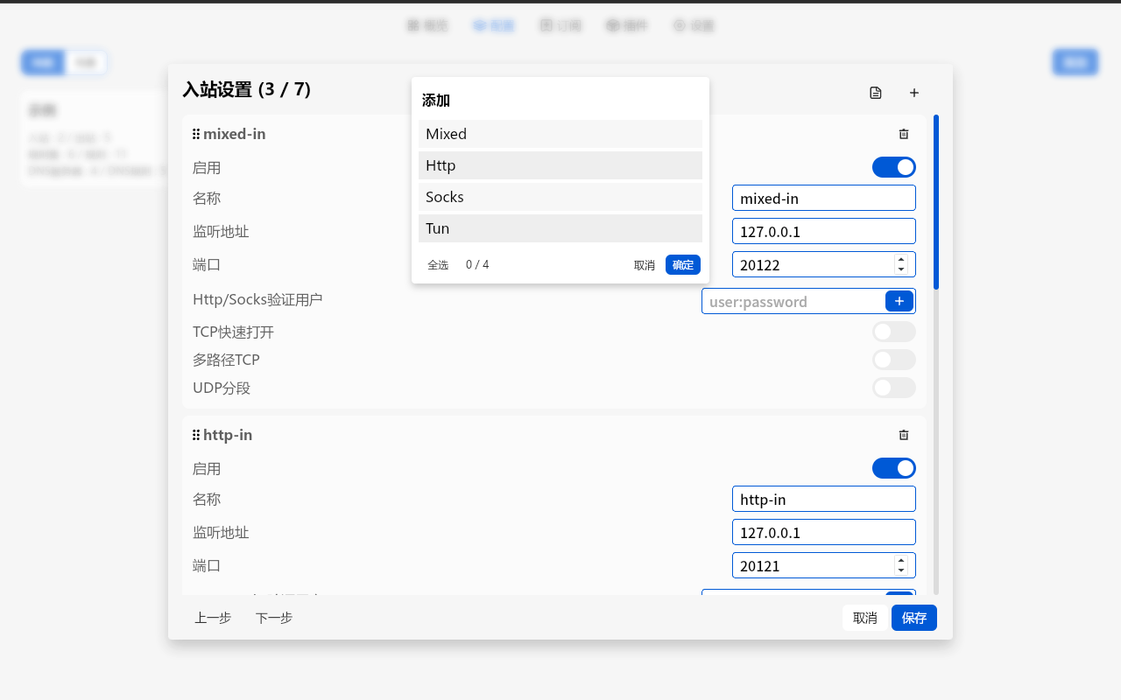Screen dimensions: 1121x700
Task: Select Mixed in the 添加 popup
Action: [560, 134]
